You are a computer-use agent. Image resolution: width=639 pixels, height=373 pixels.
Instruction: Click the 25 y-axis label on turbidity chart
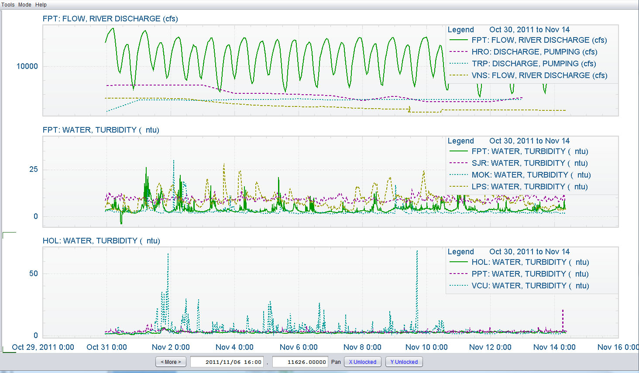coord(34,169)
